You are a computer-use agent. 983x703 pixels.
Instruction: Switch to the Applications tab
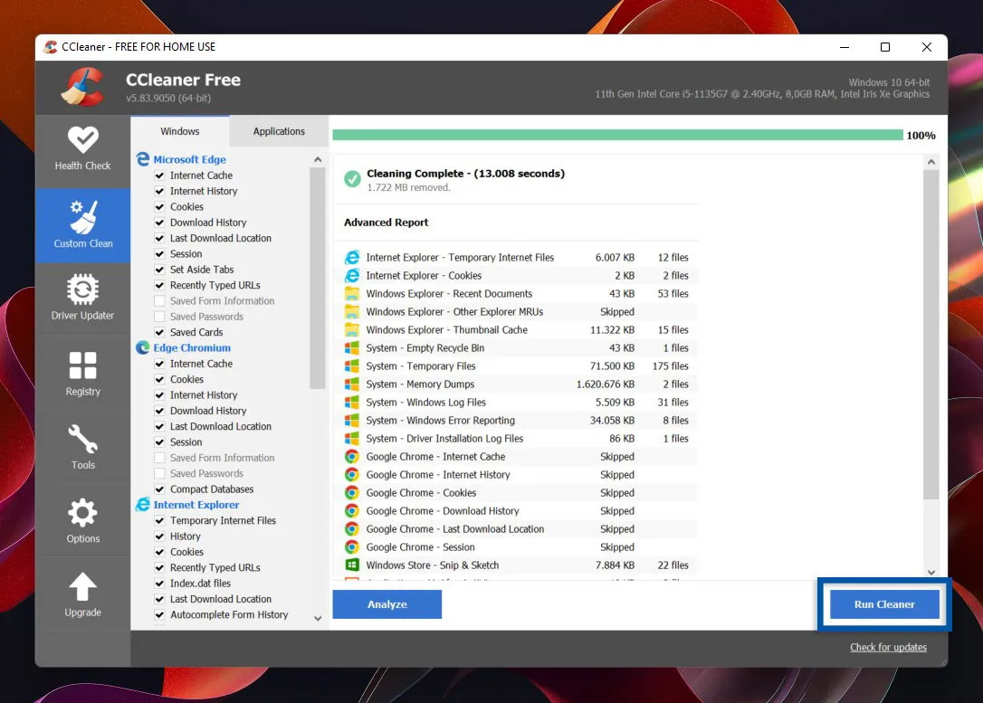coord(279,131)
